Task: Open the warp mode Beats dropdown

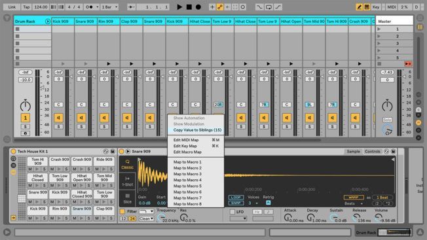Action: pos(354,203)
